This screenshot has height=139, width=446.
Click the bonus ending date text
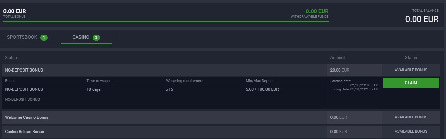(x=354, y=89)
